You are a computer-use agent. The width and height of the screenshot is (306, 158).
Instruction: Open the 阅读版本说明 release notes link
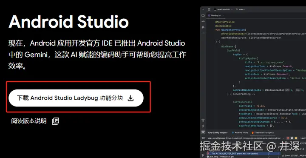[x=35, y=121]
